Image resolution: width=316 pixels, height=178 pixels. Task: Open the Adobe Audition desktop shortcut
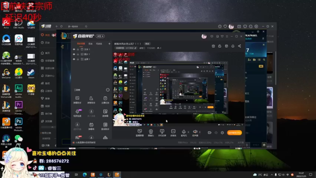click(19, 91)
